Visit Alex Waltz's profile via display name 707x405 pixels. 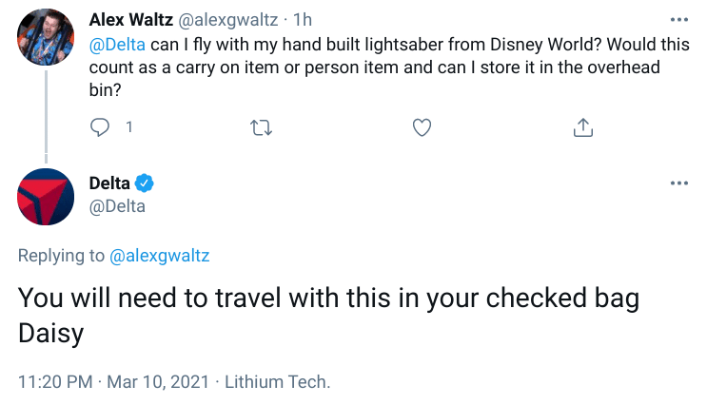pyautogui.click(x=134, y=19)
